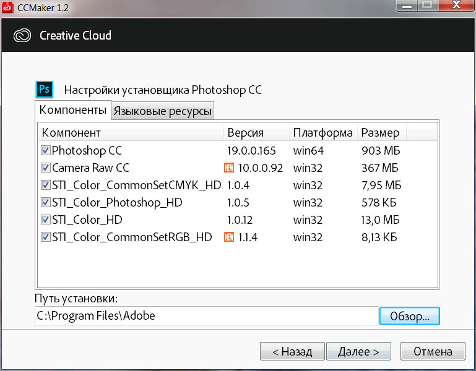
Task: Click the 7,95 МБ size cell
Action: pos(381,185)
